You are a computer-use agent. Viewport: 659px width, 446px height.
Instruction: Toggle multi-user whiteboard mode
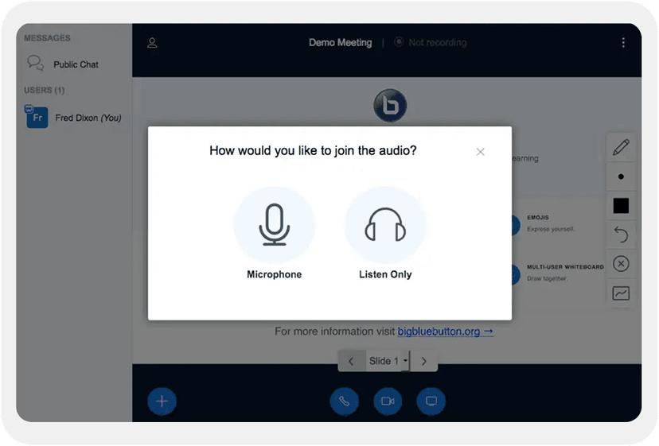[x=621, y=293]
